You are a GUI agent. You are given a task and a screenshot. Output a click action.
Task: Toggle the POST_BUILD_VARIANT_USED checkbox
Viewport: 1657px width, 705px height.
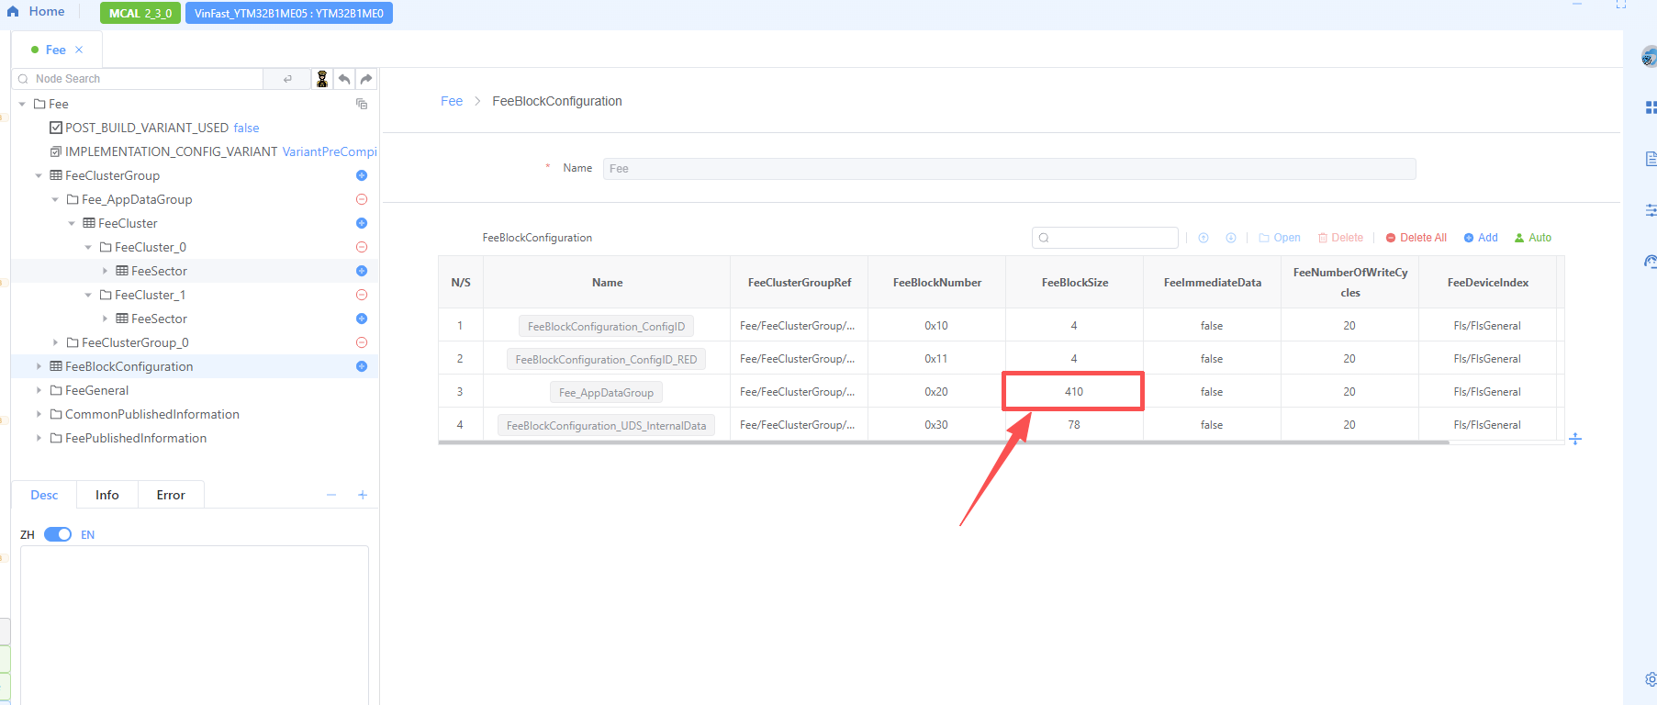56,128
